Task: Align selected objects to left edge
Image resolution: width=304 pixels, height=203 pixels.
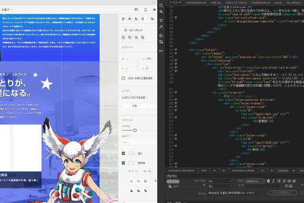Action: [152, 19]
